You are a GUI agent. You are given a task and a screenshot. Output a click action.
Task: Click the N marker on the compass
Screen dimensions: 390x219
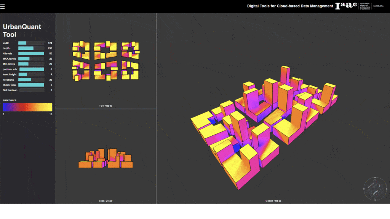click(x=375, y=178)
